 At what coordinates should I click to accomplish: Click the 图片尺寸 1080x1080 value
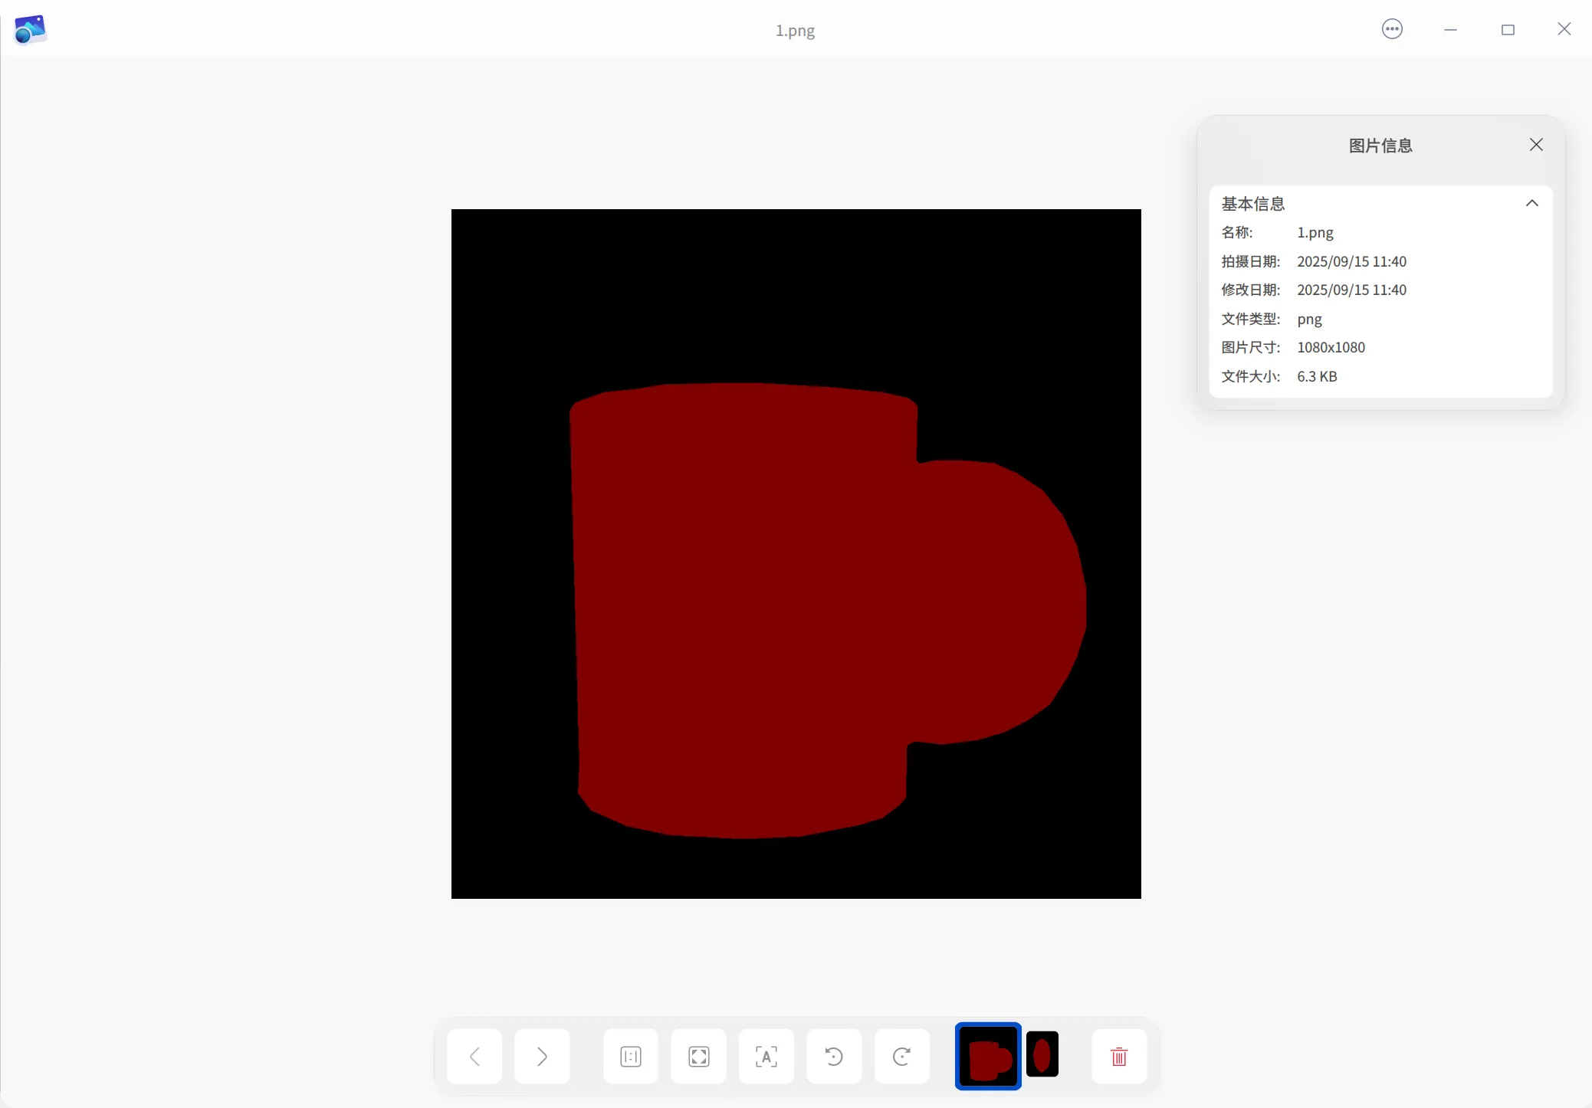tap(1331, 347)
